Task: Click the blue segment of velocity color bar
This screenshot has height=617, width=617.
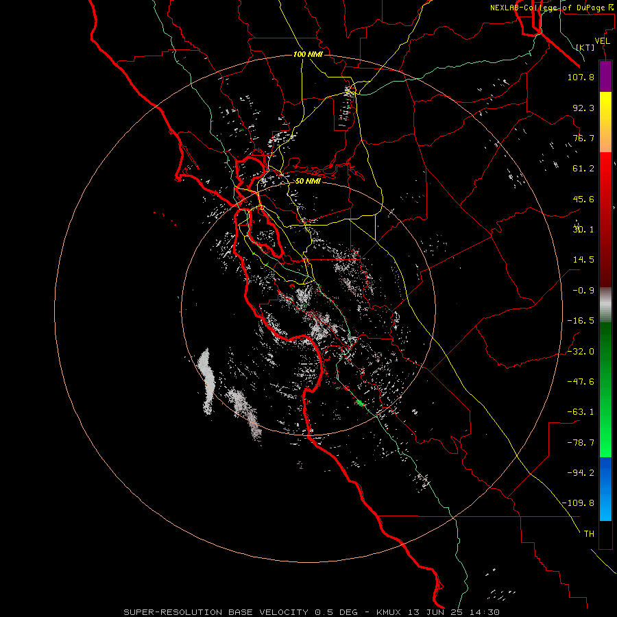Action: pyautogui.click(x=605, y=489)
